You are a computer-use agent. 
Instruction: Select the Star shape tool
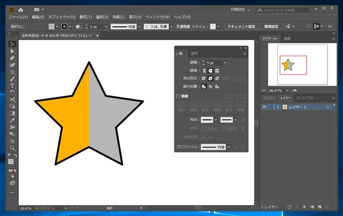tap(12, 72)
